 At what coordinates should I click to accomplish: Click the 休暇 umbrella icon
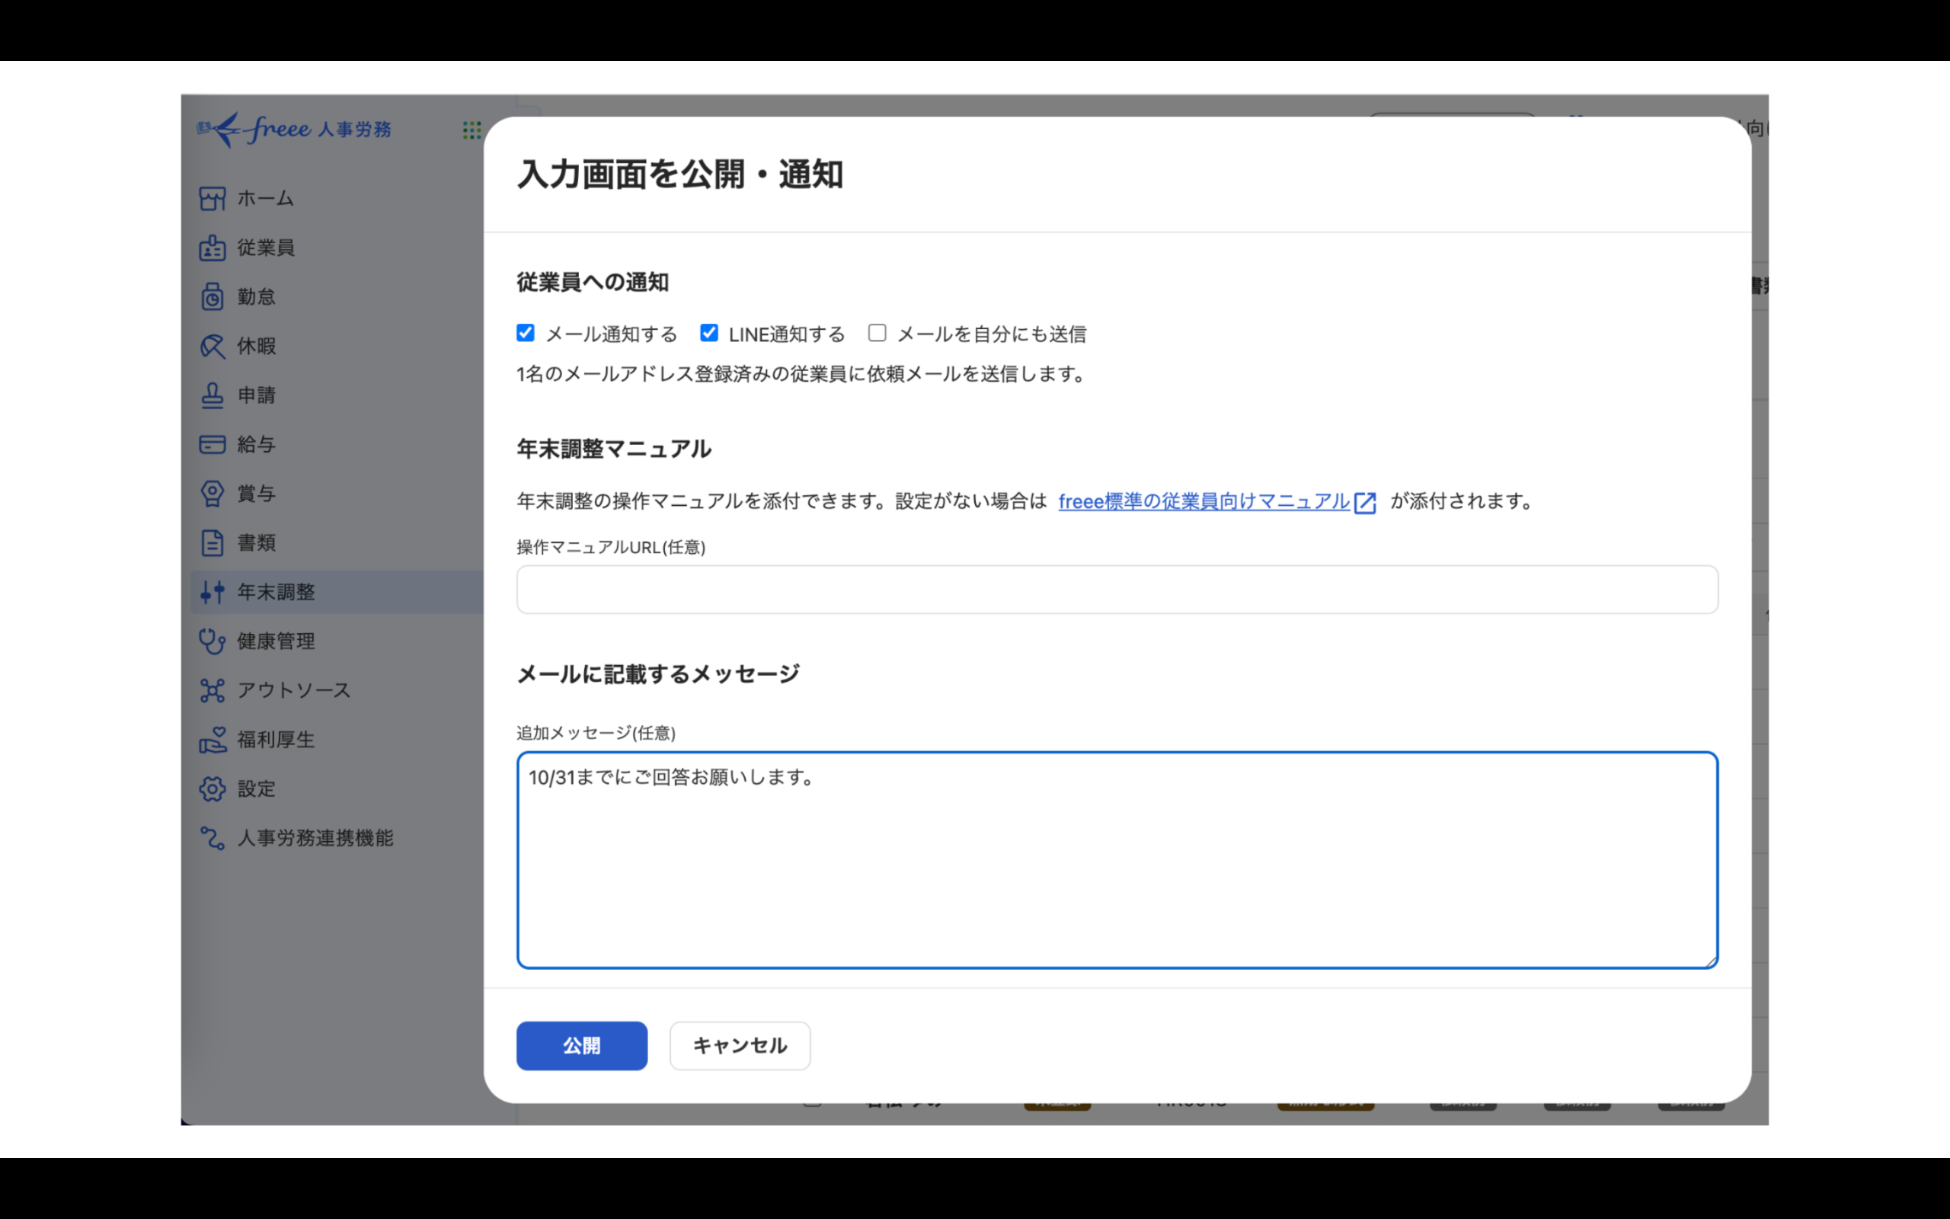[x=212, y=346]
